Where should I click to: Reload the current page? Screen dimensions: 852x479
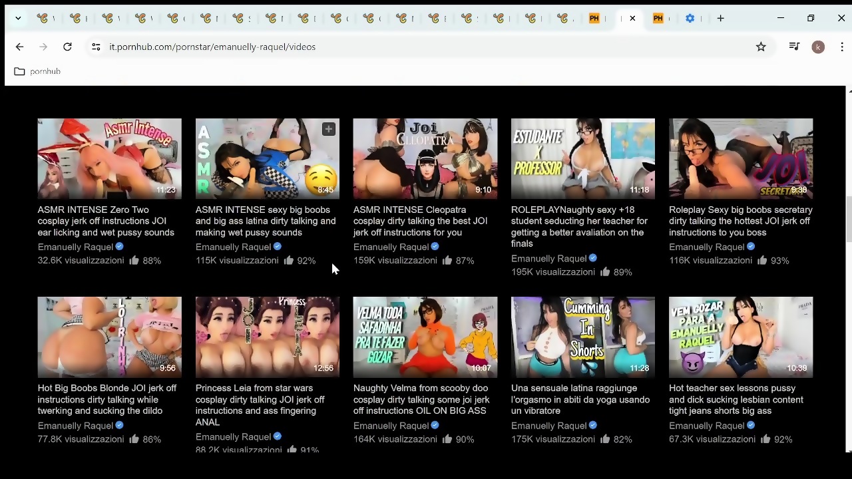tap(67, 47)
